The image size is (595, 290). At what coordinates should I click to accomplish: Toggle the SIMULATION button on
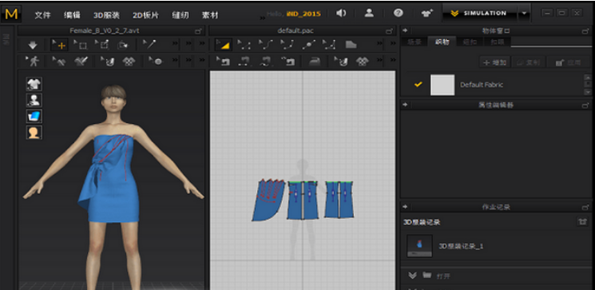pos(480,14)
